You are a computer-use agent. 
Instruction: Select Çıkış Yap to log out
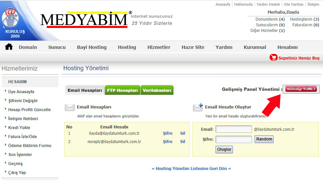click(17, 173)
